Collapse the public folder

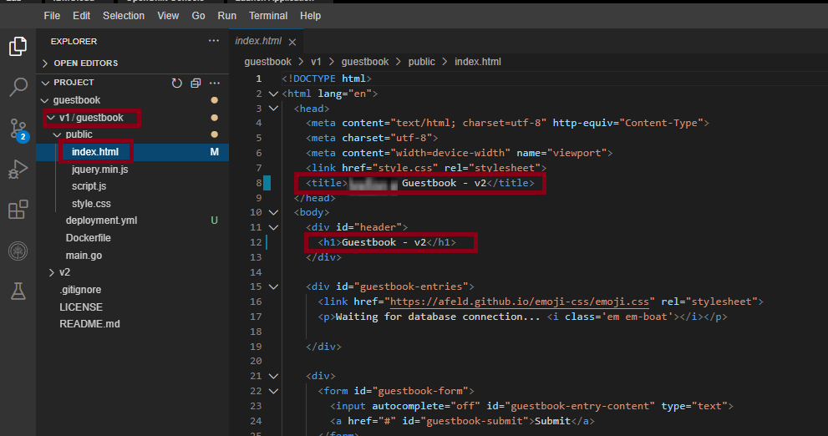(x=79, y=134)
